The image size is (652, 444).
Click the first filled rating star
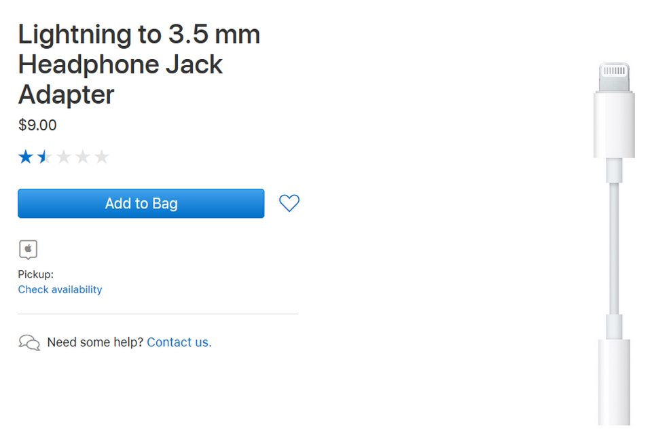(26, 158)
